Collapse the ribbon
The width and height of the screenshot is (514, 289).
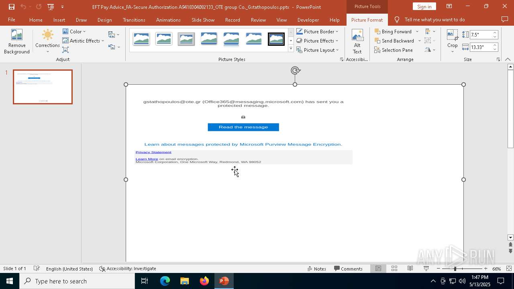point(508,59)
